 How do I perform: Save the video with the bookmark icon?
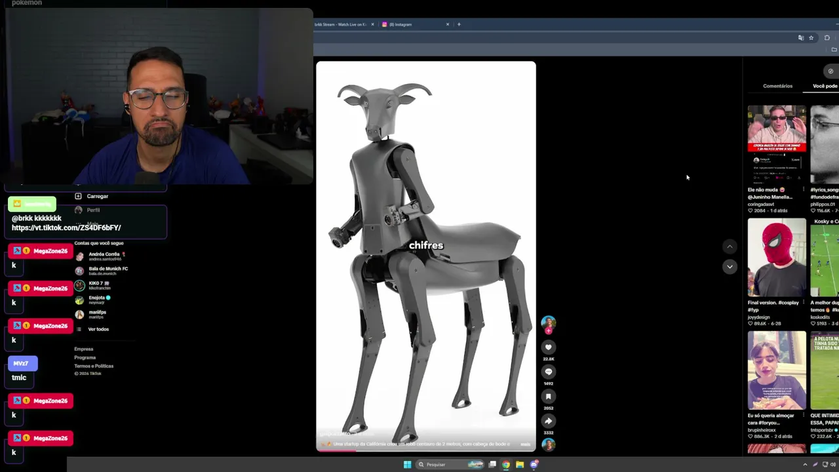tap(549, 397)
